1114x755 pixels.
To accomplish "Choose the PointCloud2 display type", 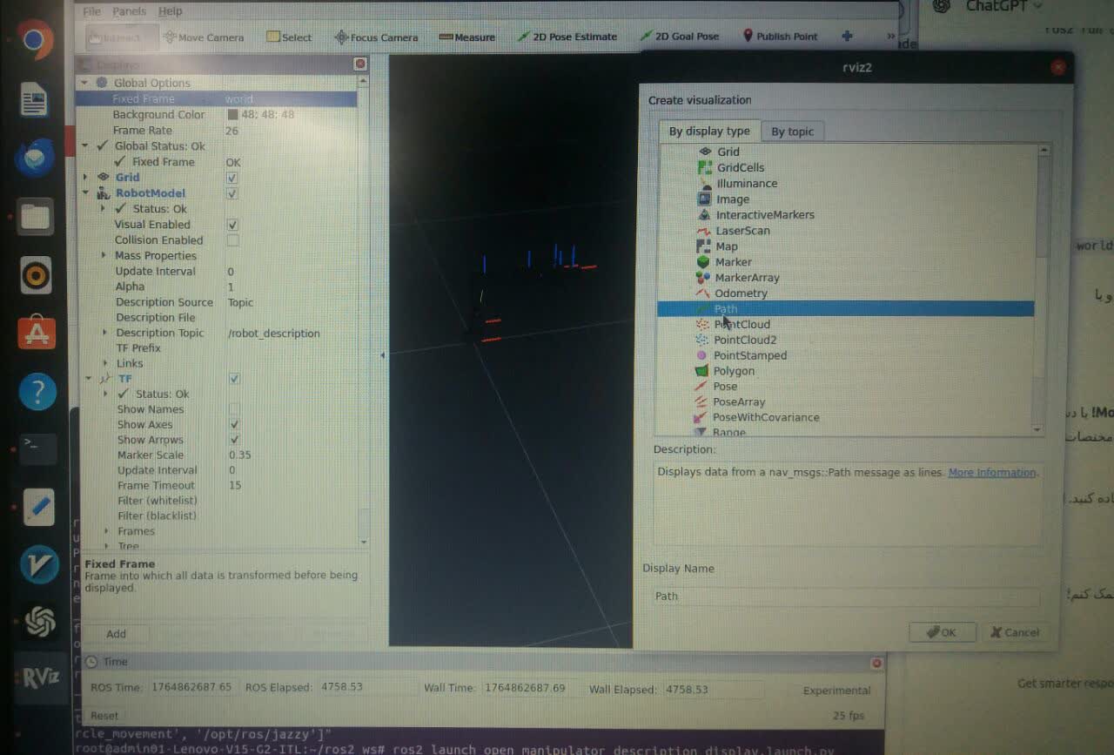I will click(x=744, y=340).
